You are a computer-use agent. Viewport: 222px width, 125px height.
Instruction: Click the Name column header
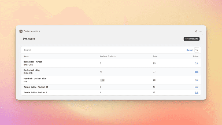coord(26,56)
